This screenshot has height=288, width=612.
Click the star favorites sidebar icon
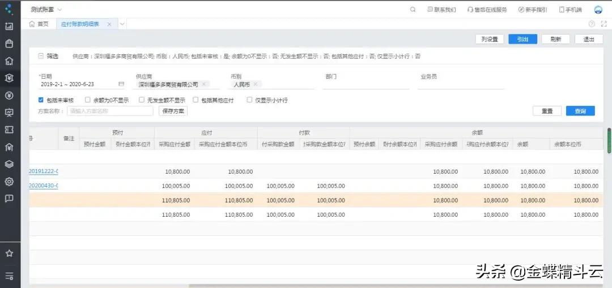[x=10, y=253]
